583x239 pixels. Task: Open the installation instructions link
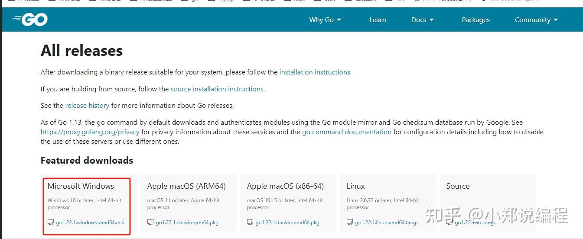(x=315, y=72)
